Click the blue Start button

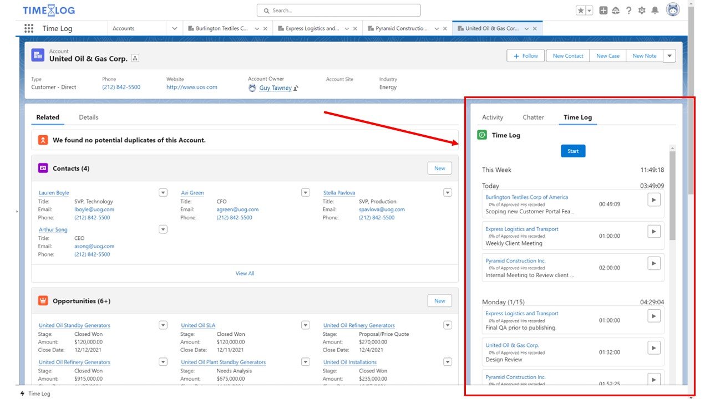tap(573, 151)
